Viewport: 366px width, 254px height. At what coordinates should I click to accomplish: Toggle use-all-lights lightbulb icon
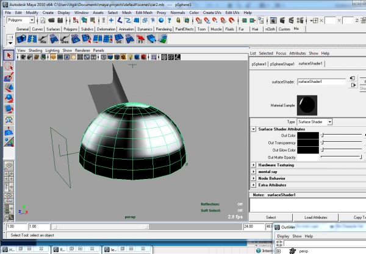131,57
